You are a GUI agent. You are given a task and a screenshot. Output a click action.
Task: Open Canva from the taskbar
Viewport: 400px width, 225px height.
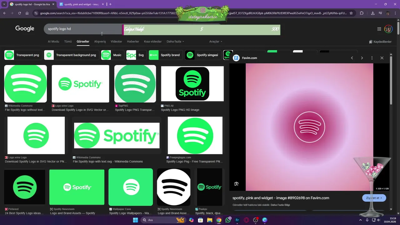click(x=265, y=220)
